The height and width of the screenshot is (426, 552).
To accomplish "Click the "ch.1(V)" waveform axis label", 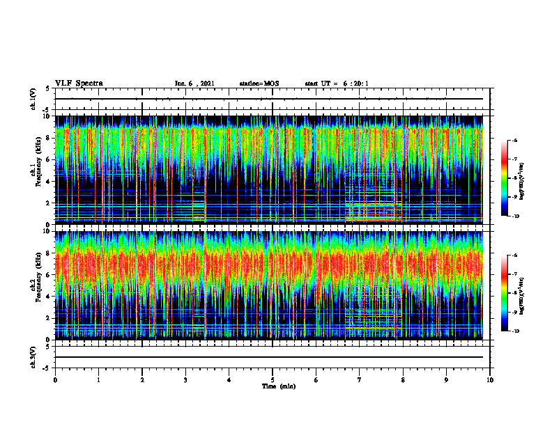I will (x=33, y=99).
